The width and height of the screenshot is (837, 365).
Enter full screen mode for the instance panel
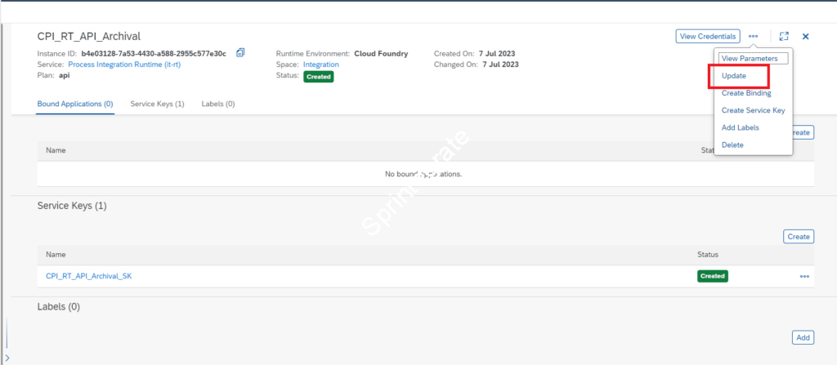[784, 37]
